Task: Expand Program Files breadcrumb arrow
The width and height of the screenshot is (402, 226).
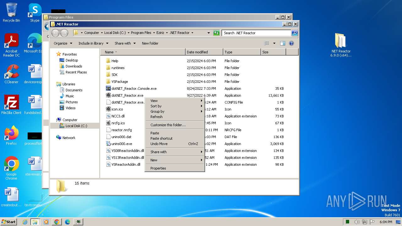Action: pos(154,33)
